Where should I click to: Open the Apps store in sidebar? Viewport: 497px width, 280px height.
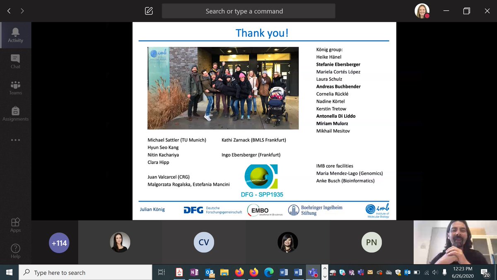pyautogui.click(x=15, y=225)
